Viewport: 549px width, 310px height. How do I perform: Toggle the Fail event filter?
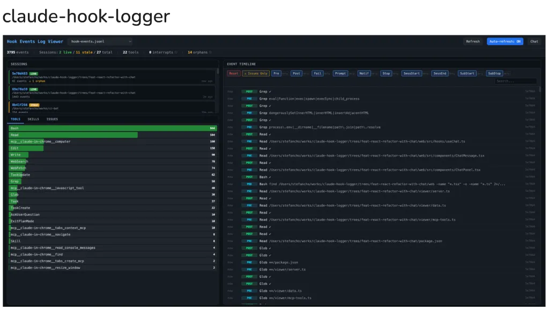click(316, 73)
